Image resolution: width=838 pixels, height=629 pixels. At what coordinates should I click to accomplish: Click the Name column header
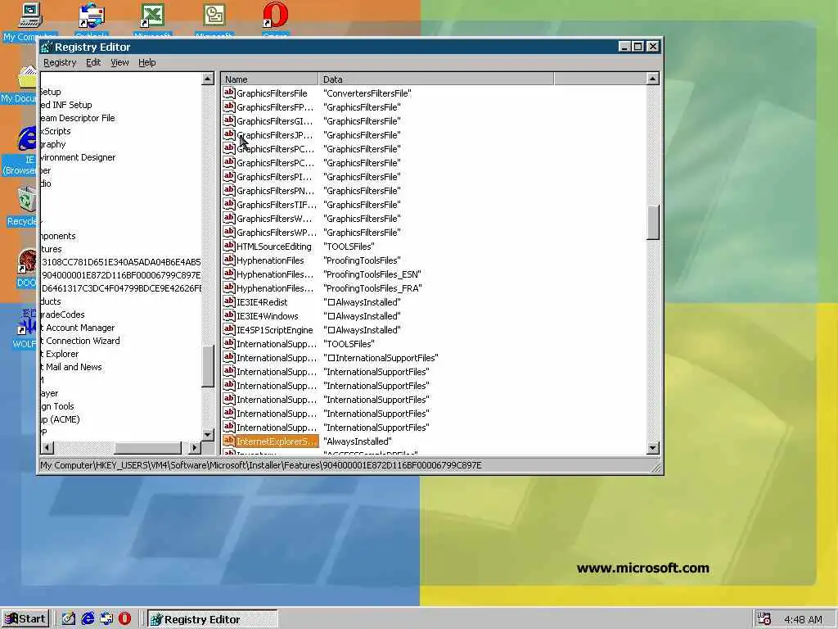point(269,79)
